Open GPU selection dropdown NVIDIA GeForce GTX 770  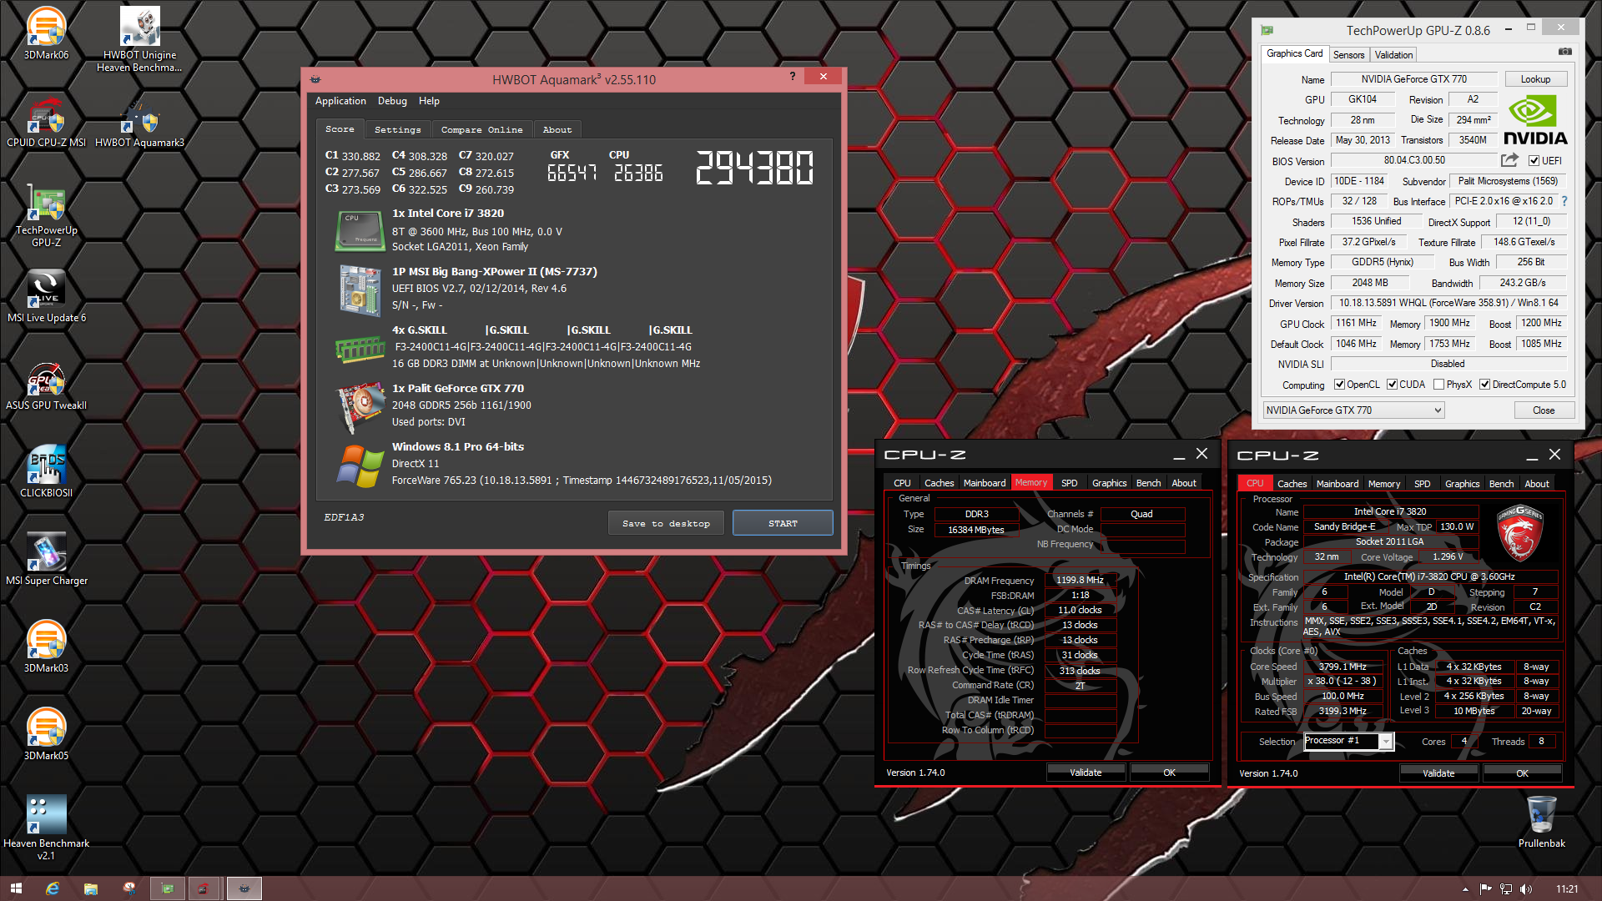point(1353,410)
